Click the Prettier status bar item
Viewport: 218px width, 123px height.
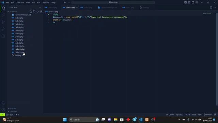(207, 115)
